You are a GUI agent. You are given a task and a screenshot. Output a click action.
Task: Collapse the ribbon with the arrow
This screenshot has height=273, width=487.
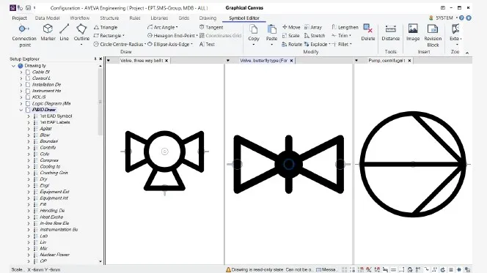pyautogui.click(x=466, y=53)
